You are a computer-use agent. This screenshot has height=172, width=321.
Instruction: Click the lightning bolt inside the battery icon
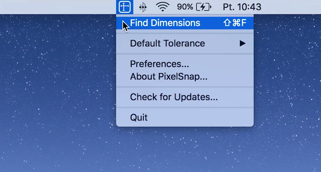203,7
